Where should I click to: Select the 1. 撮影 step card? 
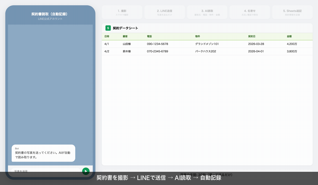[122, 12]
